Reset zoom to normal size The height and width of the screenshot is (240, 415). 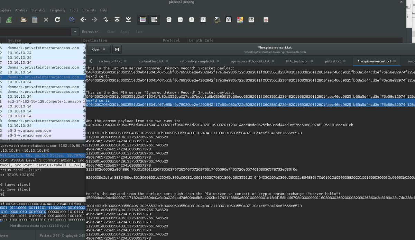click(192, 20)
